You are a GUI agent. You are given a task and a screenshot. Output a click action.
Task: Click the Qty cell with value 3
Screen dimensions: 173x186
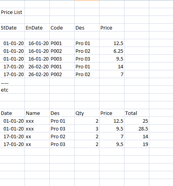click(x=87, y=129)
